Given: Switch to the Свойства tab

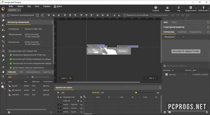Looking at the screenshot, I should click(x=182, y=32).
